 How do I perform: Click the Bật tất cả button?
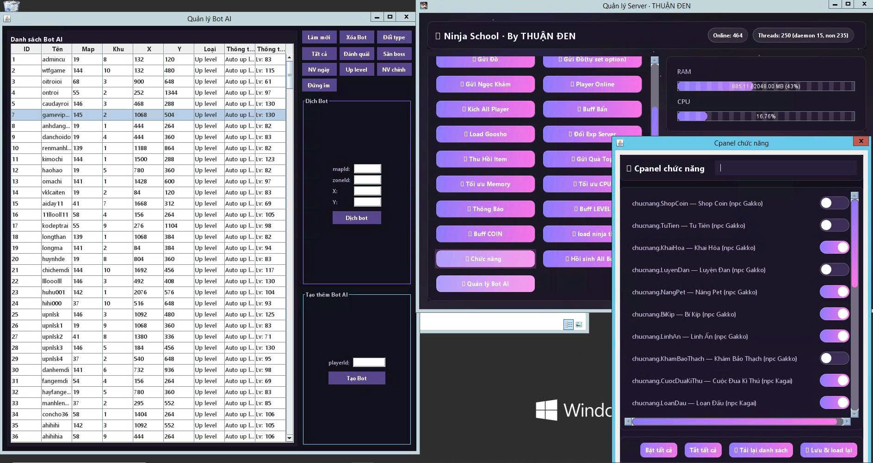coord(658,450)
